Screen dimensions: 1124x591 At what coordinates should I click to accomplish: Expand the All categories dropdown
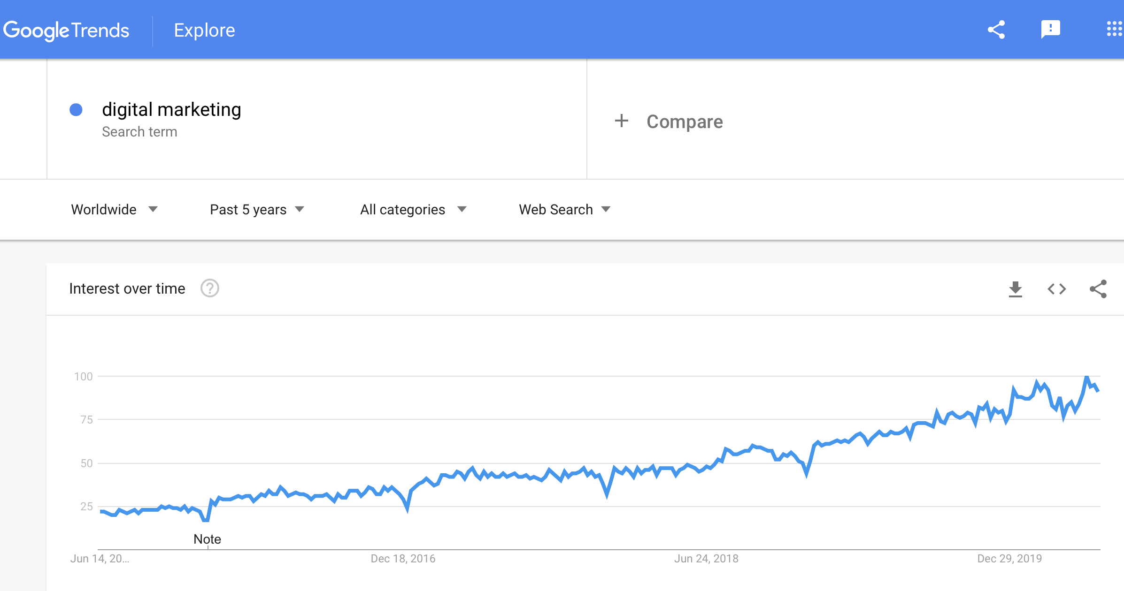click(413, 209)
